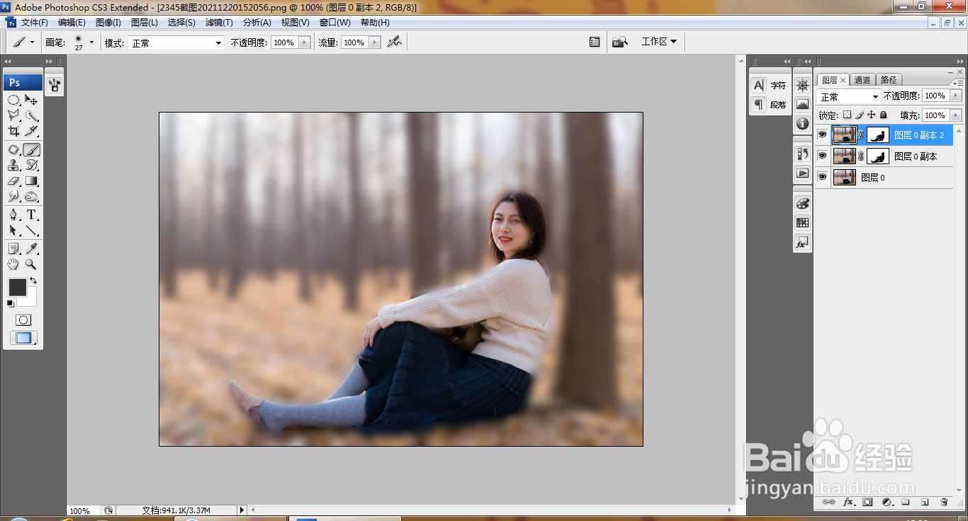Click the foreground color swatch
Image resolution: width=968 pixels, height=521 pixels.
18,287
